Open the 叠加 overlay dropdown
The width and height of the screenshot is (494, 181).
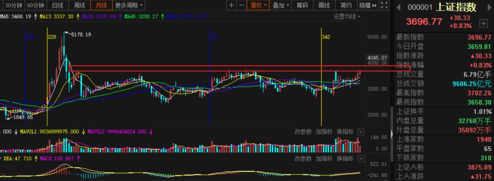[x=280, y=5]
